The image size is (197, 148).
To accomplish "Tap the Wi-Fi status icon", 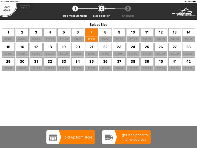I will tap(185, 2).
